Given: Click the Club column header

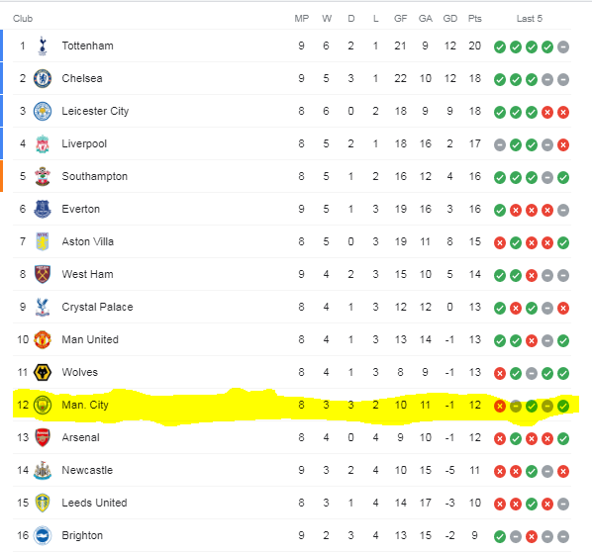Looking at the screenshot, I should pyautogui.click(x=23, y=19).
